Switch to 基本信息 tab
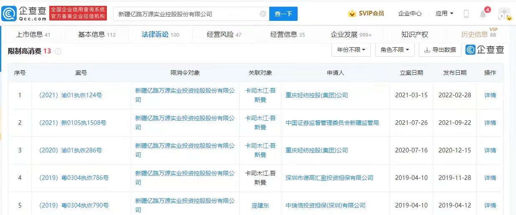516x215 pixels. coord(97,34)
